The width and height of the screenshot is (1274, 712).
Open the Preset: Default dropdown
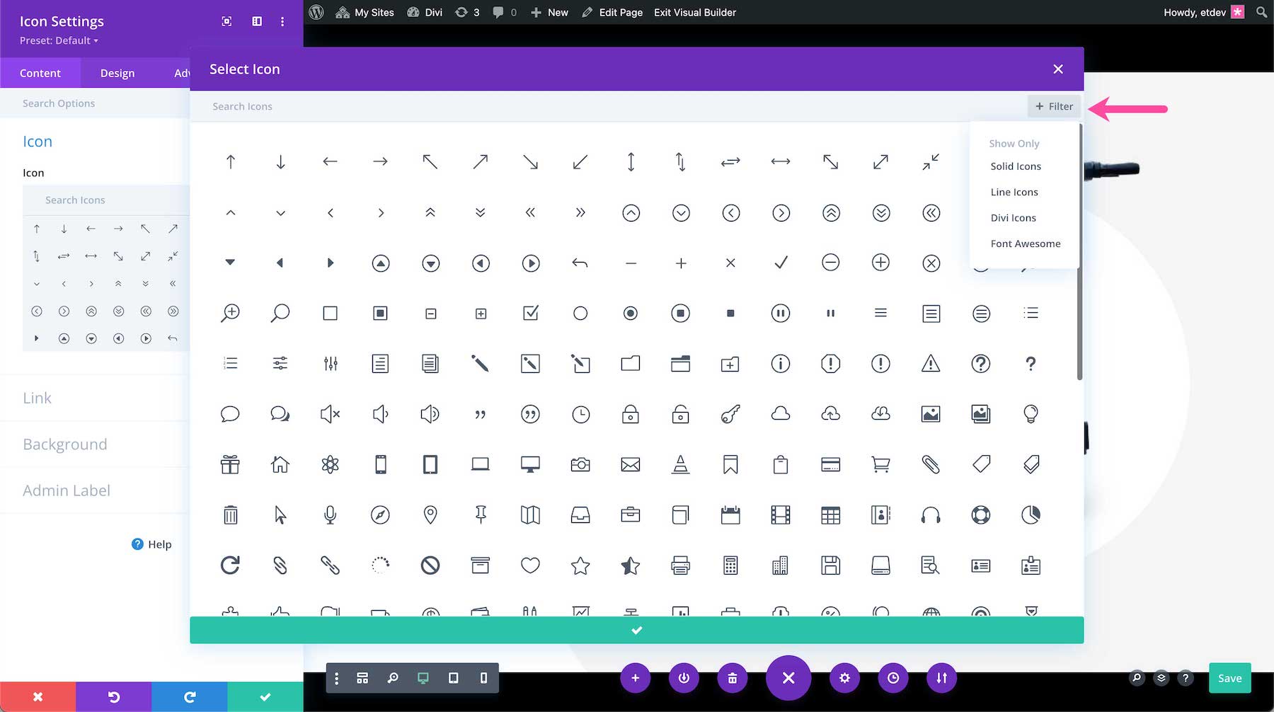[58, 40]
